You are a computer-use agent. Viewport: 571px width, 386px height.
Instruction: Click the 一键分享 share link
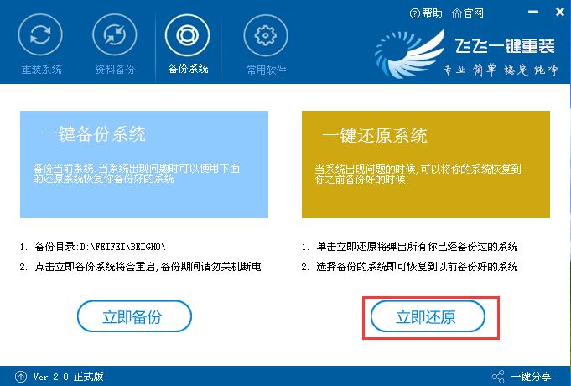click(x=531, y=377)
